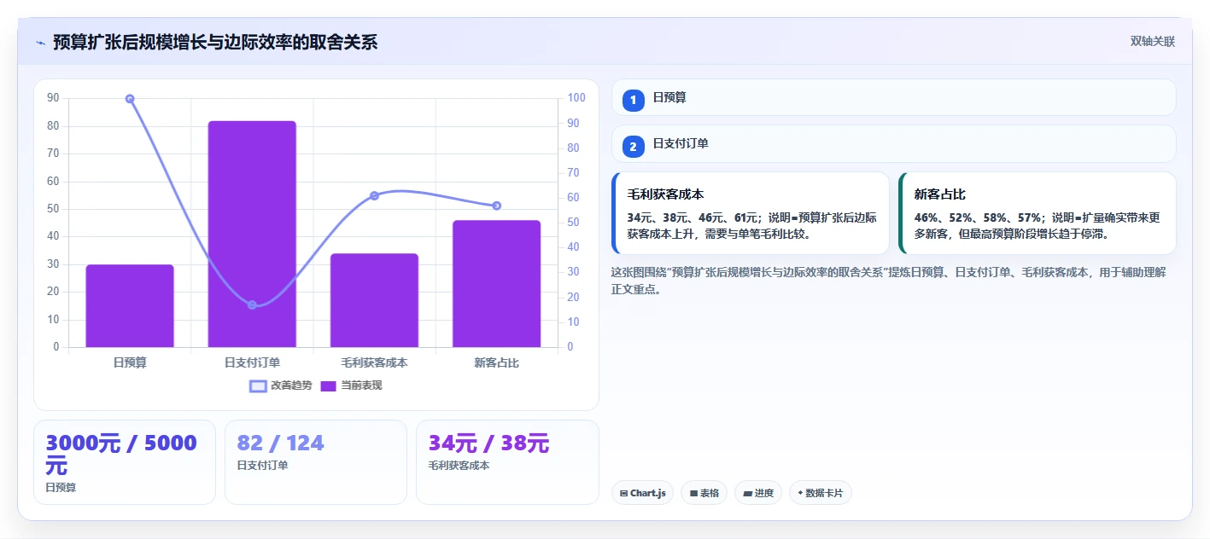This screenshot has height=539, width=1210.
Task: Click the text 34元、38元、46元、61元
Action: point(693,217)
